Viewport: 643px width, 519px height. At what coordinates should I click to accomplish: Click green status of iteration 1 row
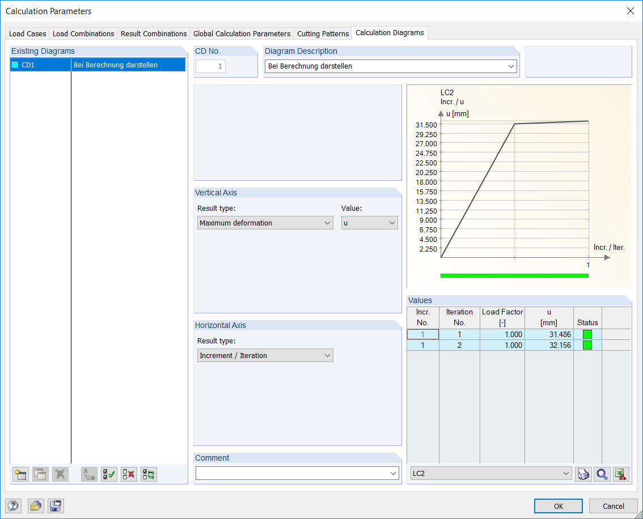point(587,334)
